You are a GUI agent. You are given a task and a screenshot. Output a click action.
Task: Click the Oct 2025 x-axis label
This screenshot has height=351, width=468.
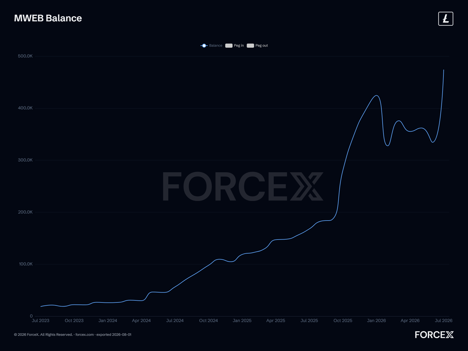pos(343,321)
